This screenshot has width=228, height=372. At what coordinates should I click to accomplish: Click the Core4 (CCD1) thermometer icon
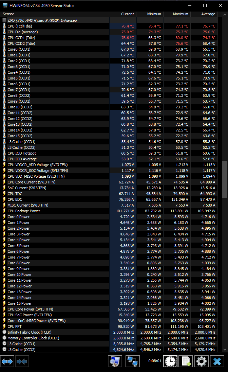[x=4, y=72]
